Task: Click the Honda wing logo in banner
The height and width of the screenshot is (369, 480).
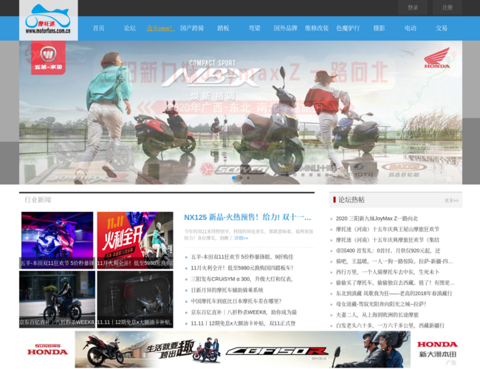Action: tap(437, 58)
